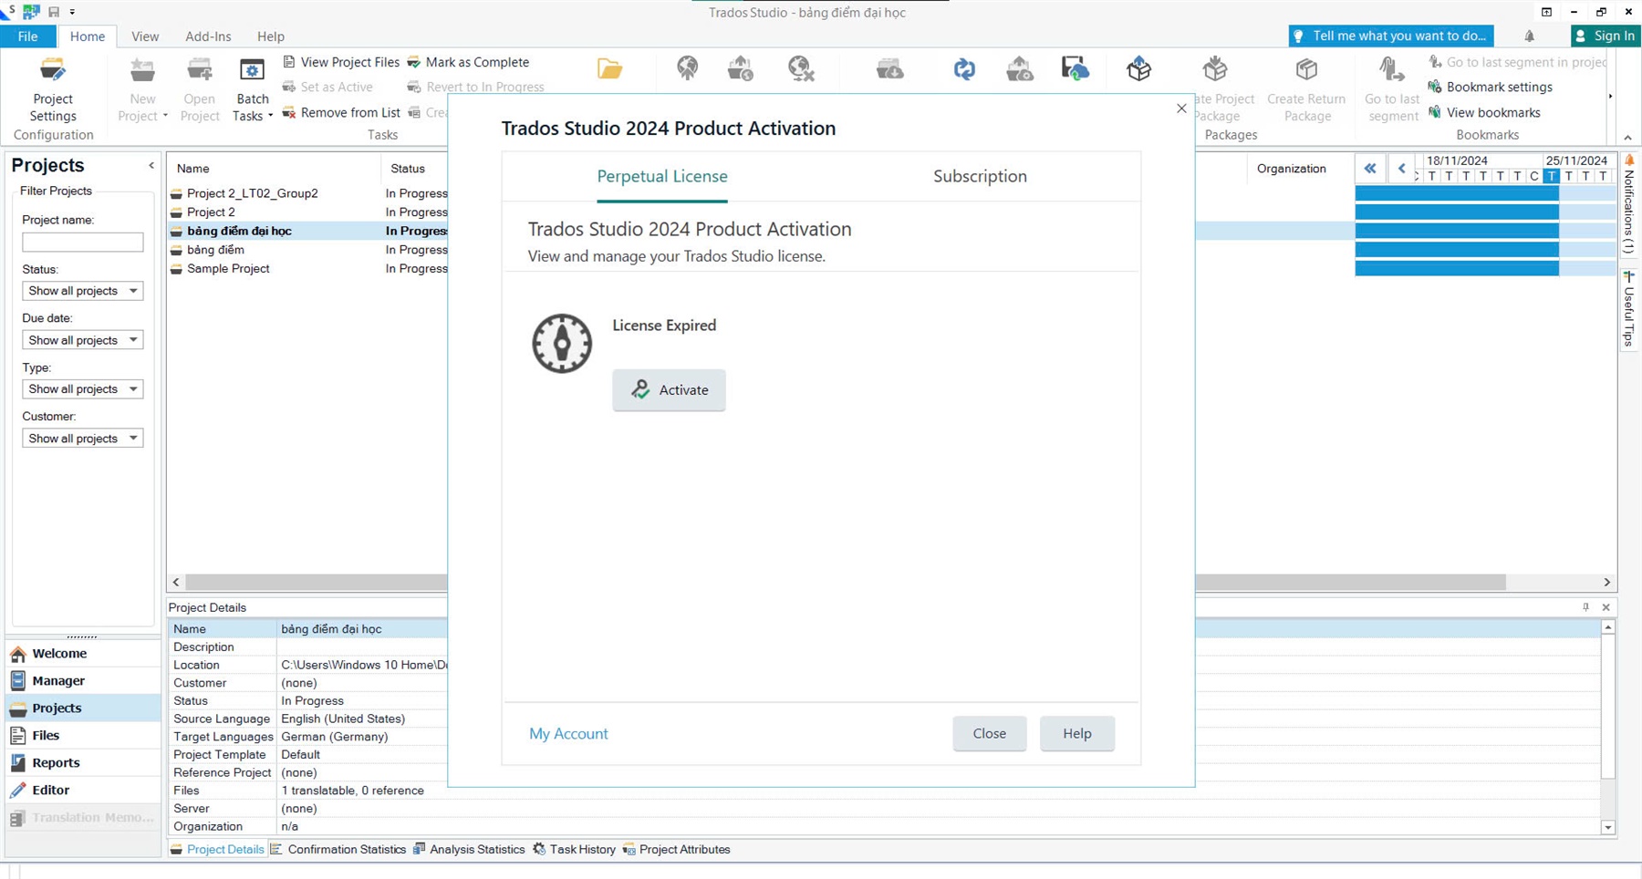Switch to Confirmation Statistics tab
The image size is (1642, 879).
click(x=338, y=849)
